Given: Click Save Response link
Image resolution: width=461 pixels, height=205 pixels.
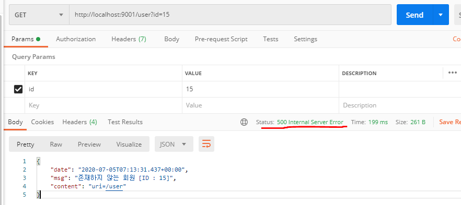Looking at the screenshot, I should [450, 122].
